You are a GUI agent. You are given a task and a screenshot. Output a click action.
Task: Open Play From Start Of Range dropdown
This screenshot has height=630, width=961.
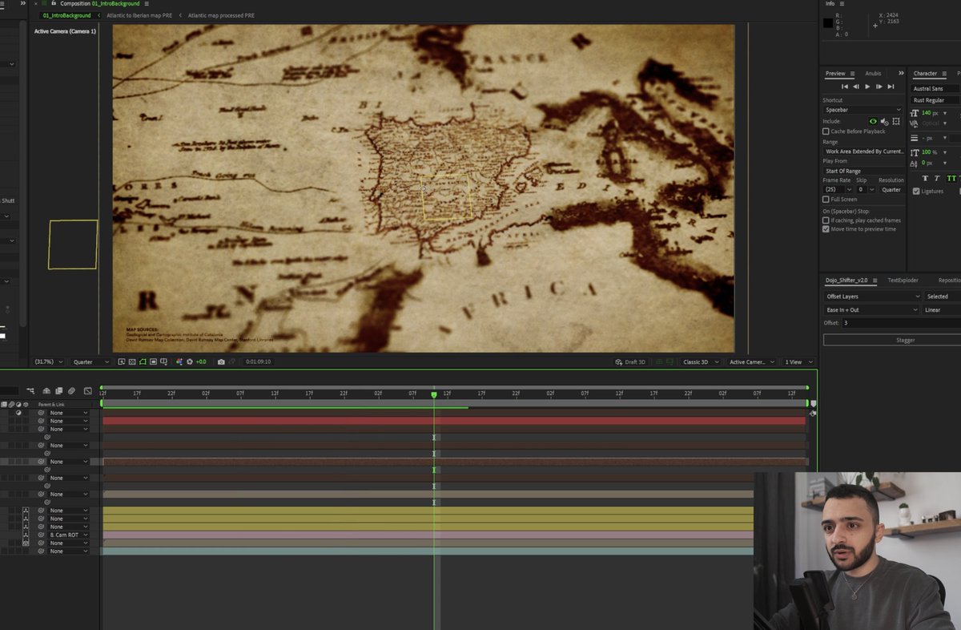[864, 171]
